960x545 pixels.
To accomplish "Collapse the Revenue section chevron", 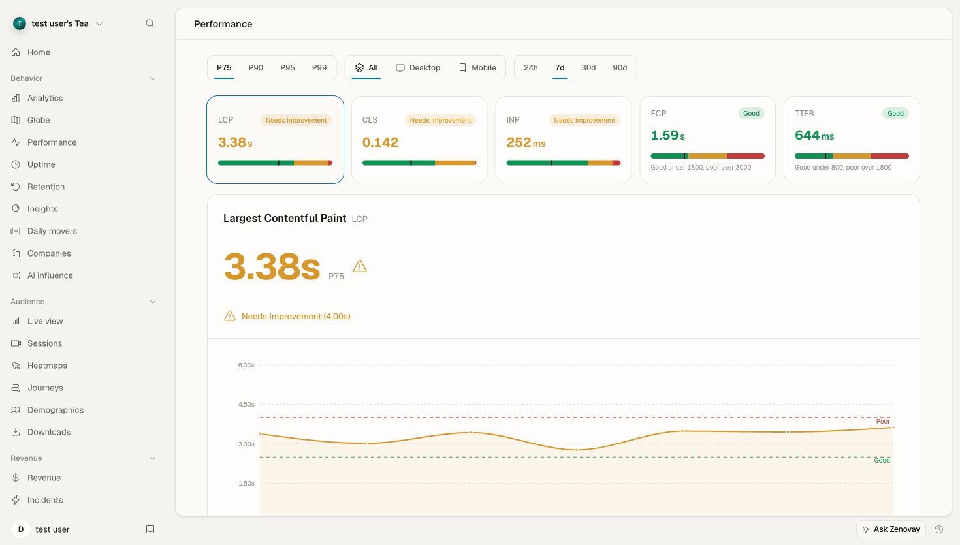I will [153, 458].
